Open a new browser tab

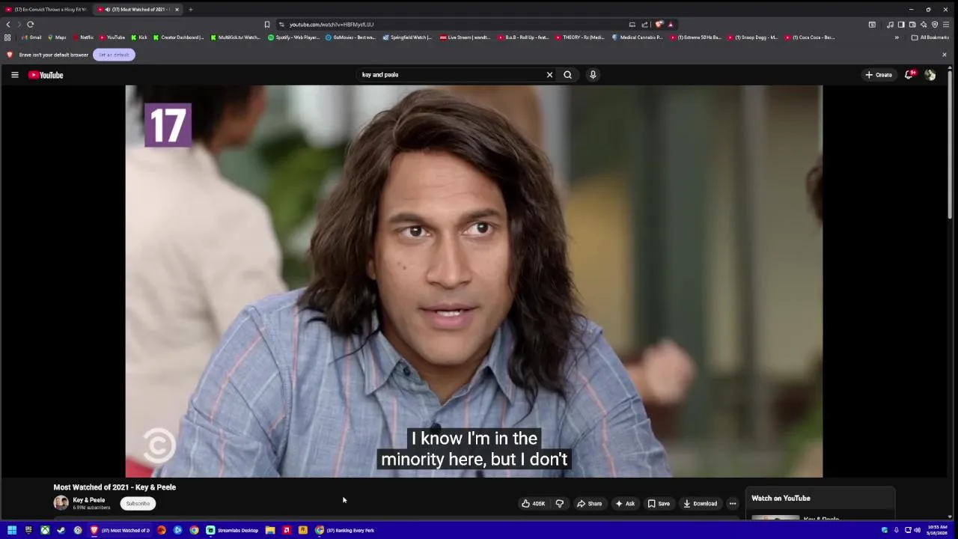point(190,9)
